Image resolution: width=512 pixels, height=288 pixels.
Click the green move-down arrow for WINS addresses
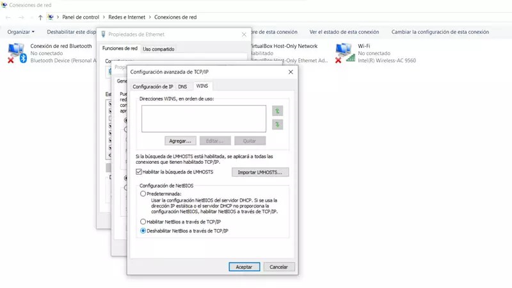(x=277, y=125)
